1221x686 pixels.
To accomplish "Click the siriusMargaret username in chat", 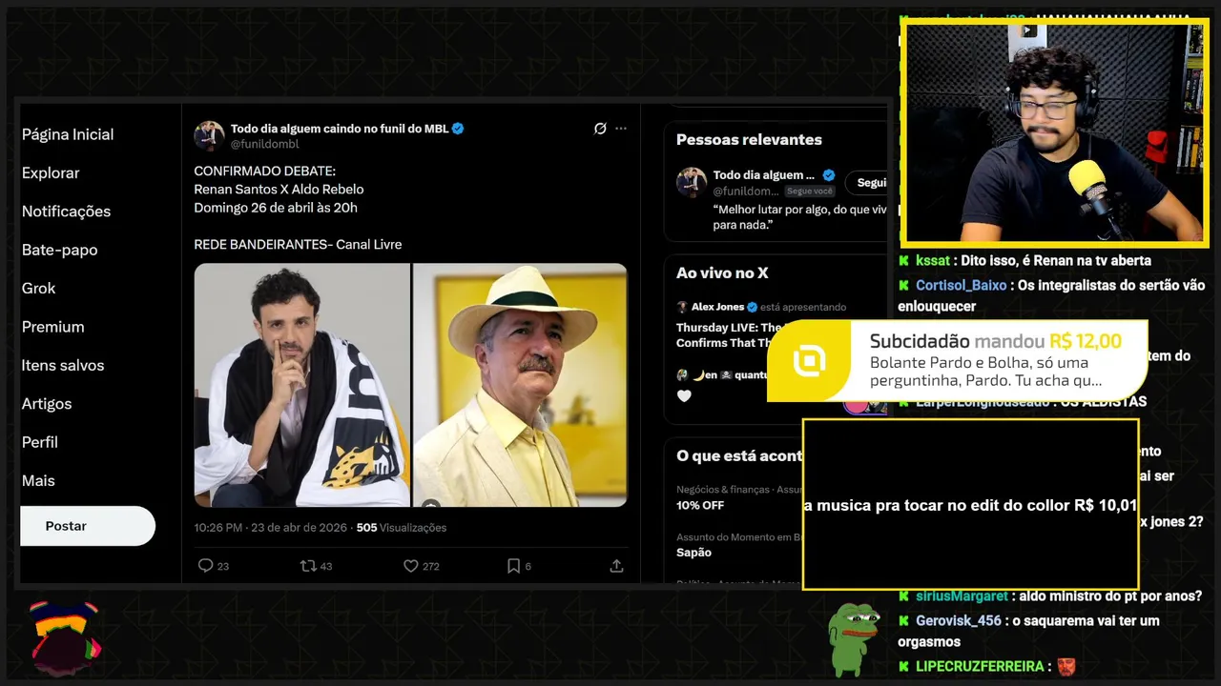I will tap(962, 595).
